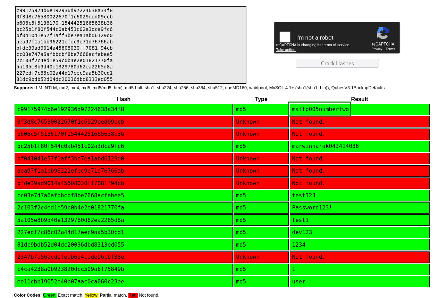This screenshot has width=439, height=298.
Task: Click the Type column header
Action: coord(261,99)
